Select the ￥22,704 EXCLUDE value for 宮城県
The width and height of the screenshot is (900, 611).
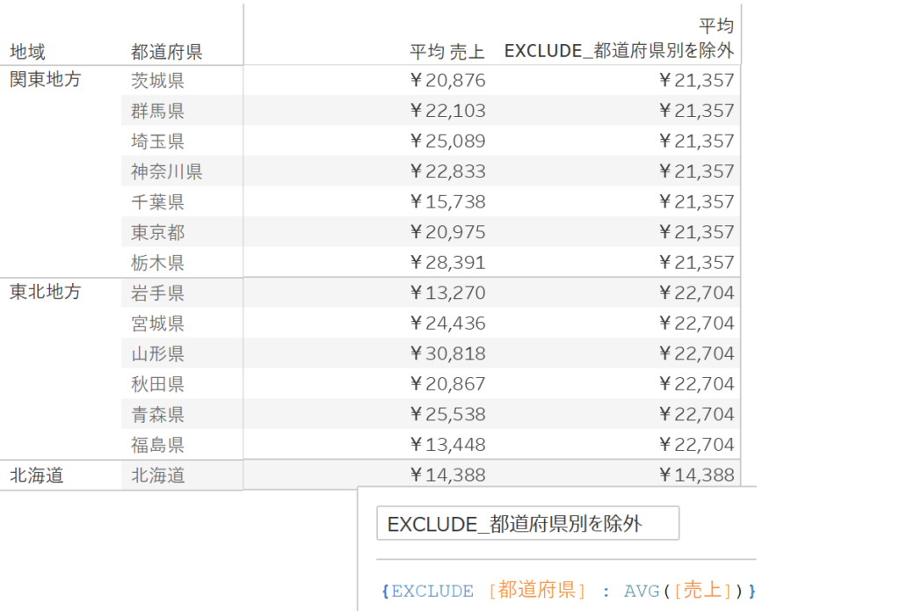tap(696, 323)
